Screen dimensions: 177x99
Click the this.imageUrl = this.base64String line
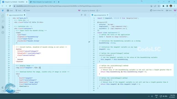[x=114, y=59]
